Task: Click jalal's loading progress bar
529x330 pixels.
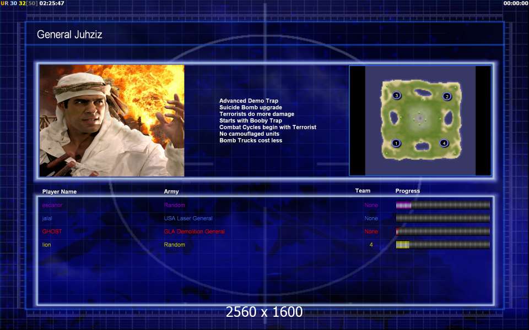Action: coord(442,218)
